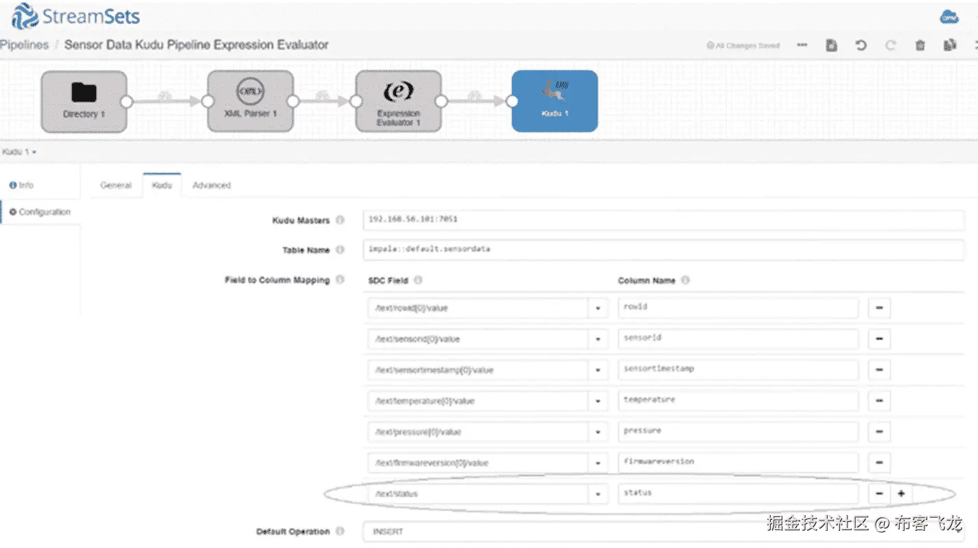
Task: Click pipeline title Sensor Data Kudu Pipeline
Action: coord(196,45)
